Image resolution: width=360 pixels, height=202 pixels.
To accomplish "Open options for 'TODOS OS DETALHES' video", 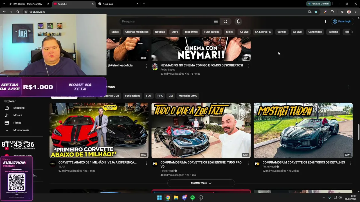I will 351,163.
